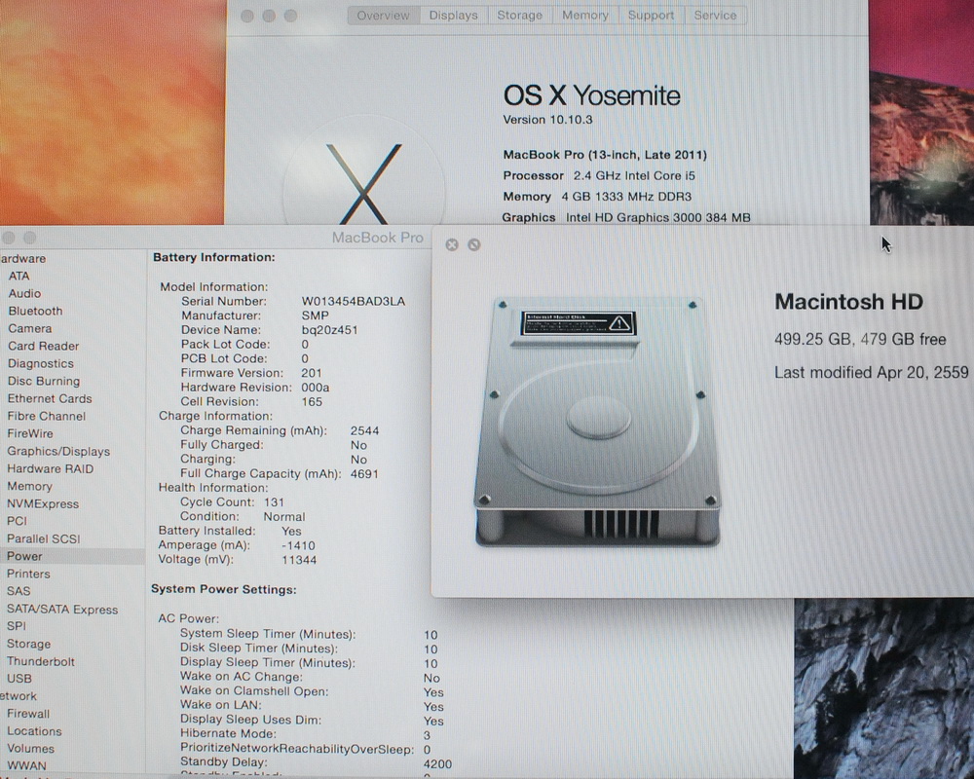Click the MacBook Pro (13-inch, Late 2011) text
The width and height of the screenshot is (974, 779).
coord(605,155)
